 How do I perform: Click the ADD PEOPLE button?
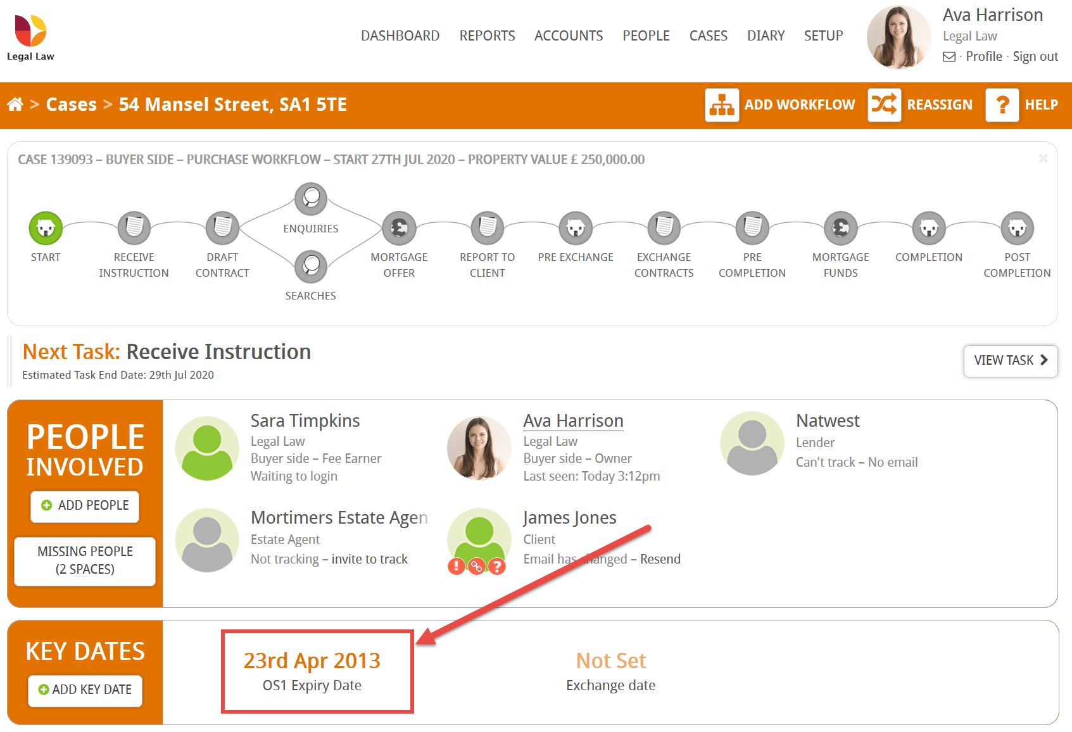[84, 506]
